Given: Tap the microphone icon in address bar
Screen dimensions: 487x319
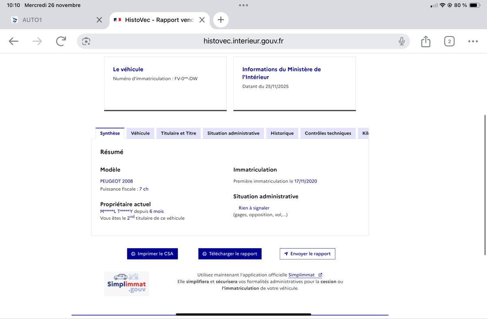Looking at the screenshot, I should point(401,41).
